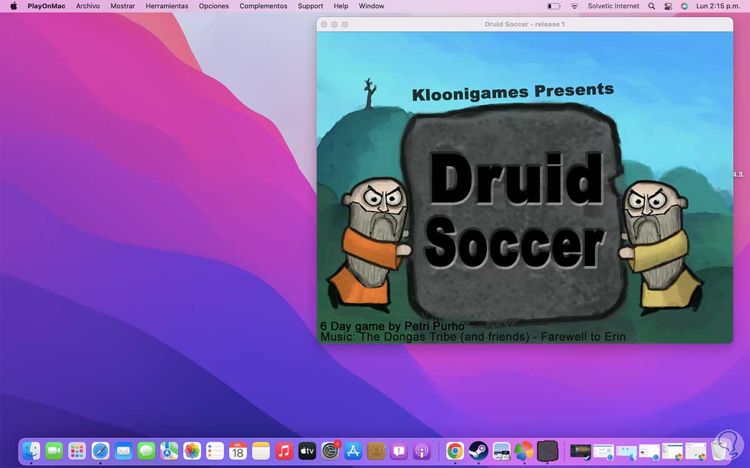Open Launchpad in the dock
Screen dimensions: 750x468
point(77,451)
